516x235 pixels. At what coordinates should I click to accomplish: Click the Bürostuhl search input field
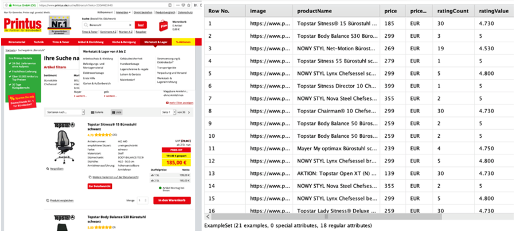pyautogui.click(x=108, y=25)
